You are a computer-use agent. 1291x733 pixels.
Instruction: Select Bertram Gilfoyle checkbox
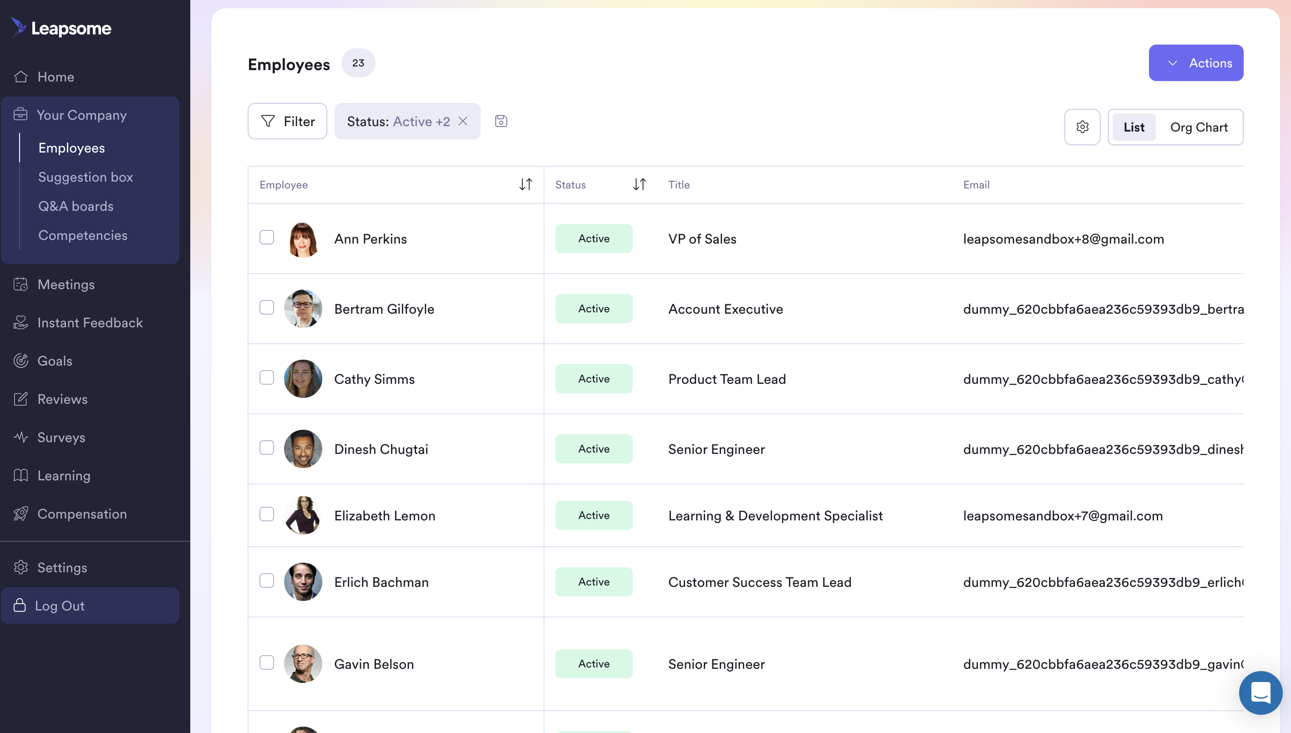[x=267, y=307]
